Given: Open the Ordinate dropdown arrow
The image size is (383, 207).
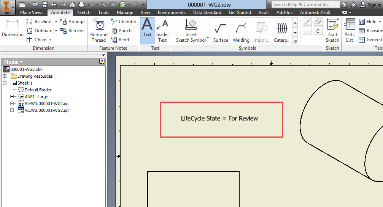Looking at the screenshot, I should pyautogui.click(x=56, y=31).
